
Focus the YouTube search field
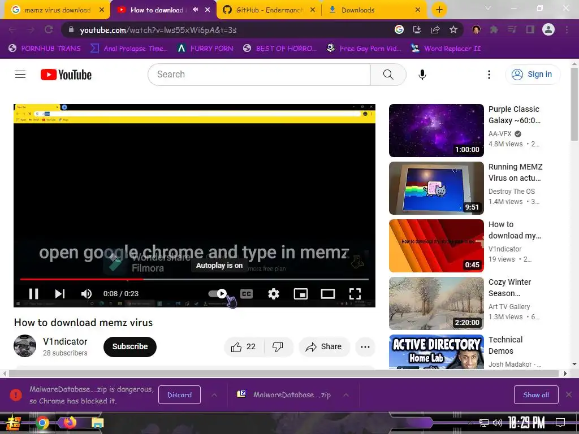259,75
